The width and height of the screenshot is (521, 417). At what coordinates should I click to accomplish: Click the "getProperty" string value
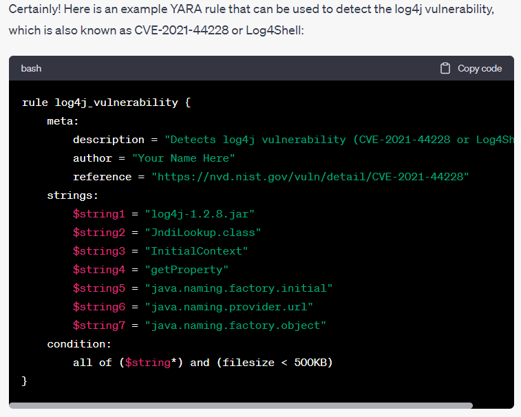pyautogui.click(x=187, y=270)
